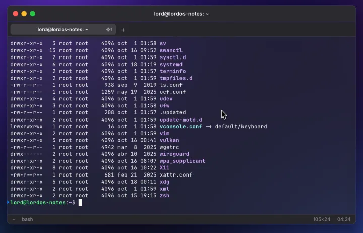The image size is (363, 233).
Task: Click the terminfo directory name
Action: point(173,71)
